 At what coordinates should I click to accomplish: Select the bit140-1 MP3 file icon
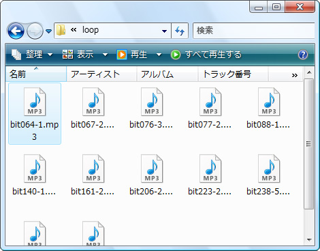35,168
